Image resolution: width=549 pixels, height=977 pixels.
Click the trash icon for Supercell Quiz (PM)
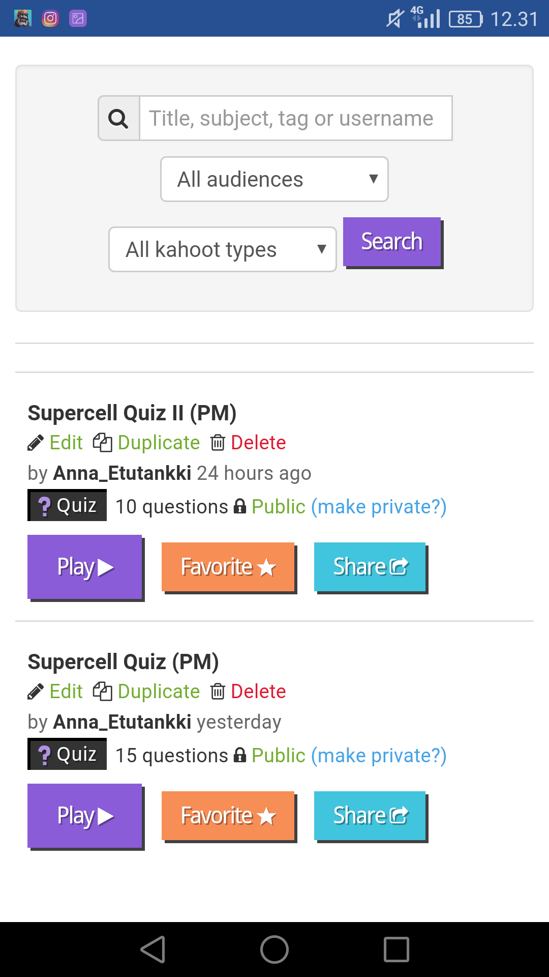pyautogui.click(x=218, y=692)
